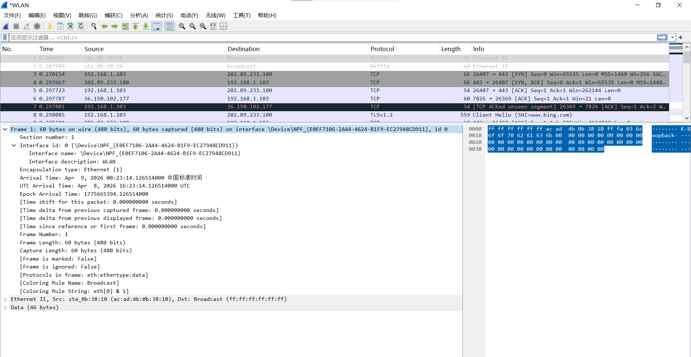Open the 分析(A) menu

click(139, 15)
